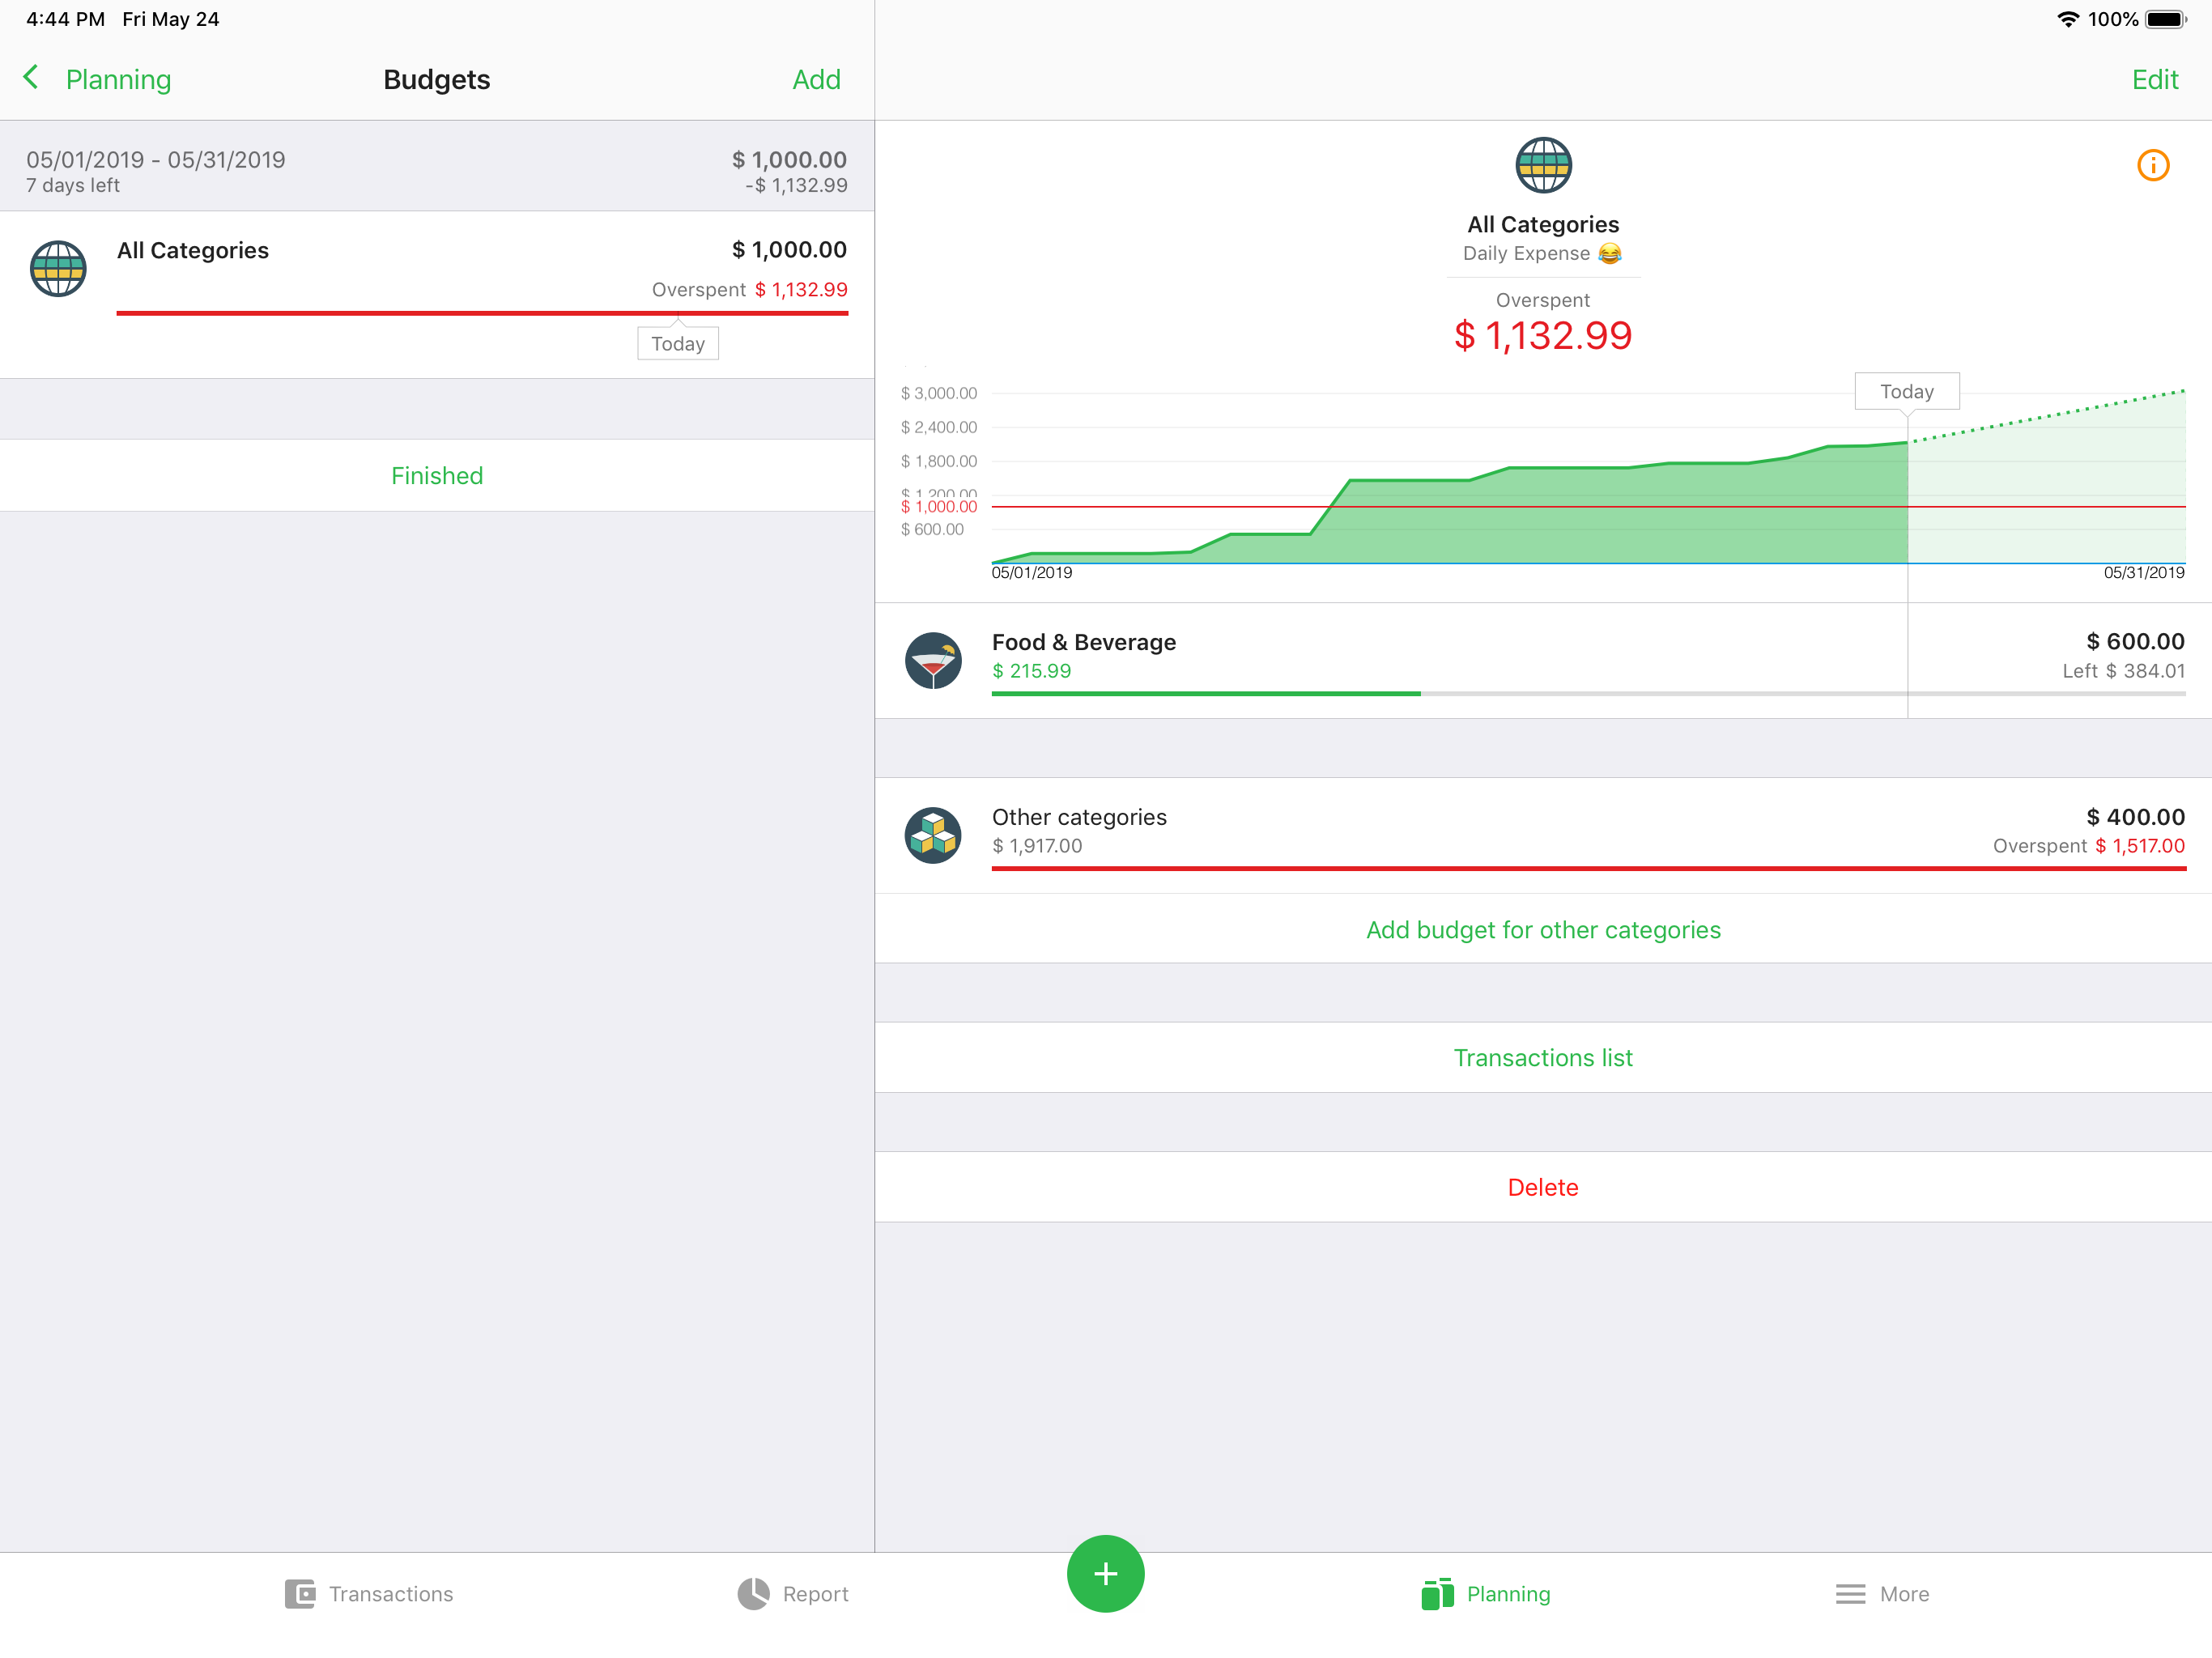Switch to the Report tab

[x=793, y=1593]
